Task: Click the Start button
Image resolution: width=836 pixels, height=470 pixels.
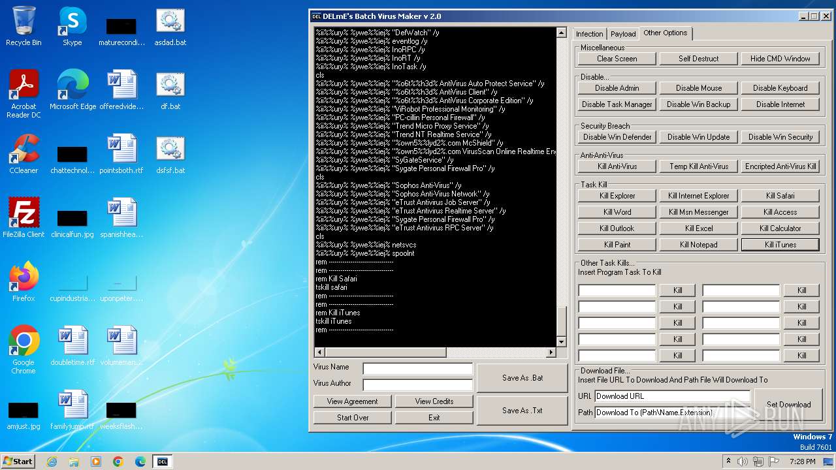Action: [x=18, y=461]
